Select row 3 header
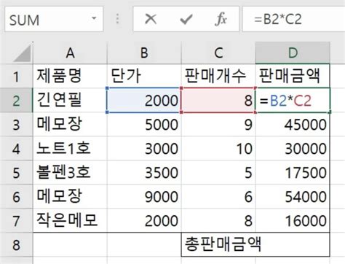 click(16, 125)
